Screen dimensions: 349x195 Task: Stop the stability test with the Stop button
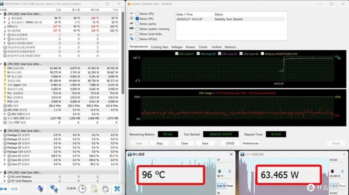coord(159,143)
